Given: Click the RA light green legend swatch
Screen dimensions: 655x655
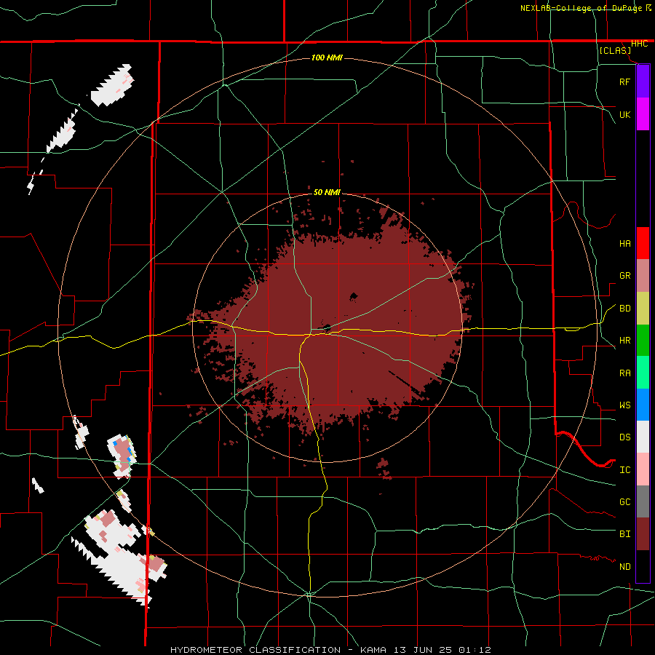Looking at the screenshot, I should [x=643, y=373].
